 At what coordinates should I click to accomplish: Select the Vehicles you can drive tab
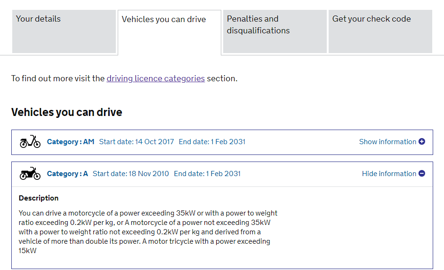pyautogui.click(x=170, y=32)
